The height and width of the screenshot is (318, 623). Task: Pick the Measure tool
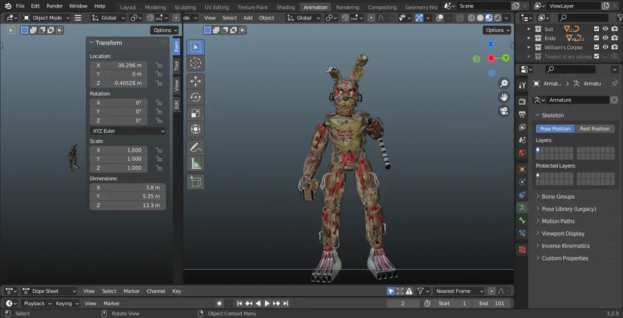tap(195, 164)
